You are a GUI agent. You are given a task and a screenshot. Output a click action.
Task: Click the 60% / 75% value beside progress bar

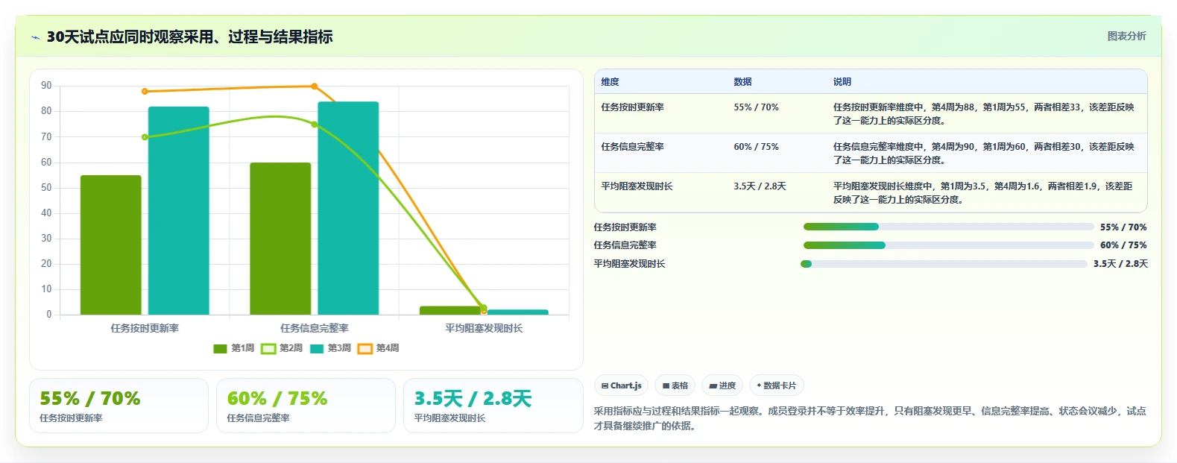pyautogui.click(x=1123, y=245)
